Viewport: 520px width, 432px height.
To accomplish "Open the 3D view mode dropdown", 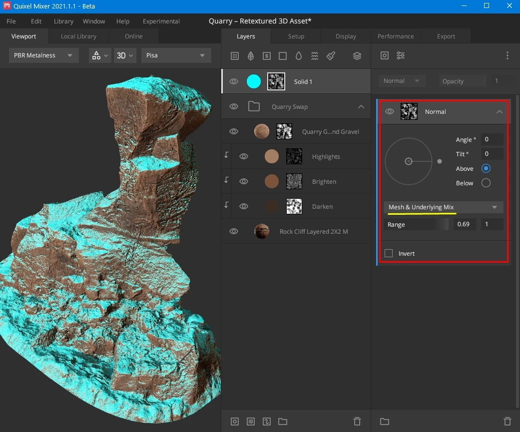I will tap(125, 55).
